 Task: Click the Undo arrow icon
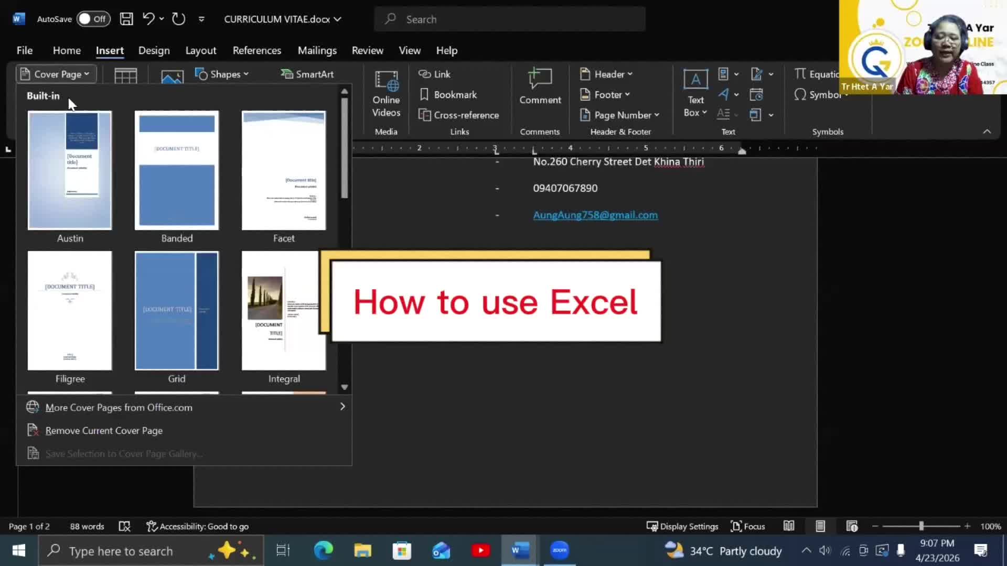(148, 19)
